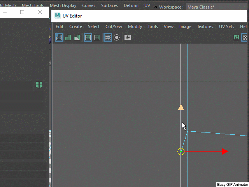Viewport: 249px width, 187px height.
Task: Click the green mesh icon in left panel
Action: [39, 85]
